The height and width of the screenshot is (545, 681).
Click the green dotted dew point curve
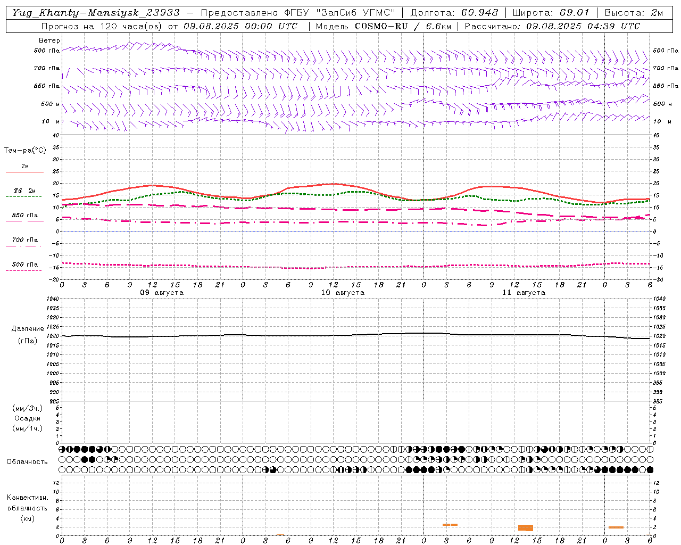pos(356,192)
